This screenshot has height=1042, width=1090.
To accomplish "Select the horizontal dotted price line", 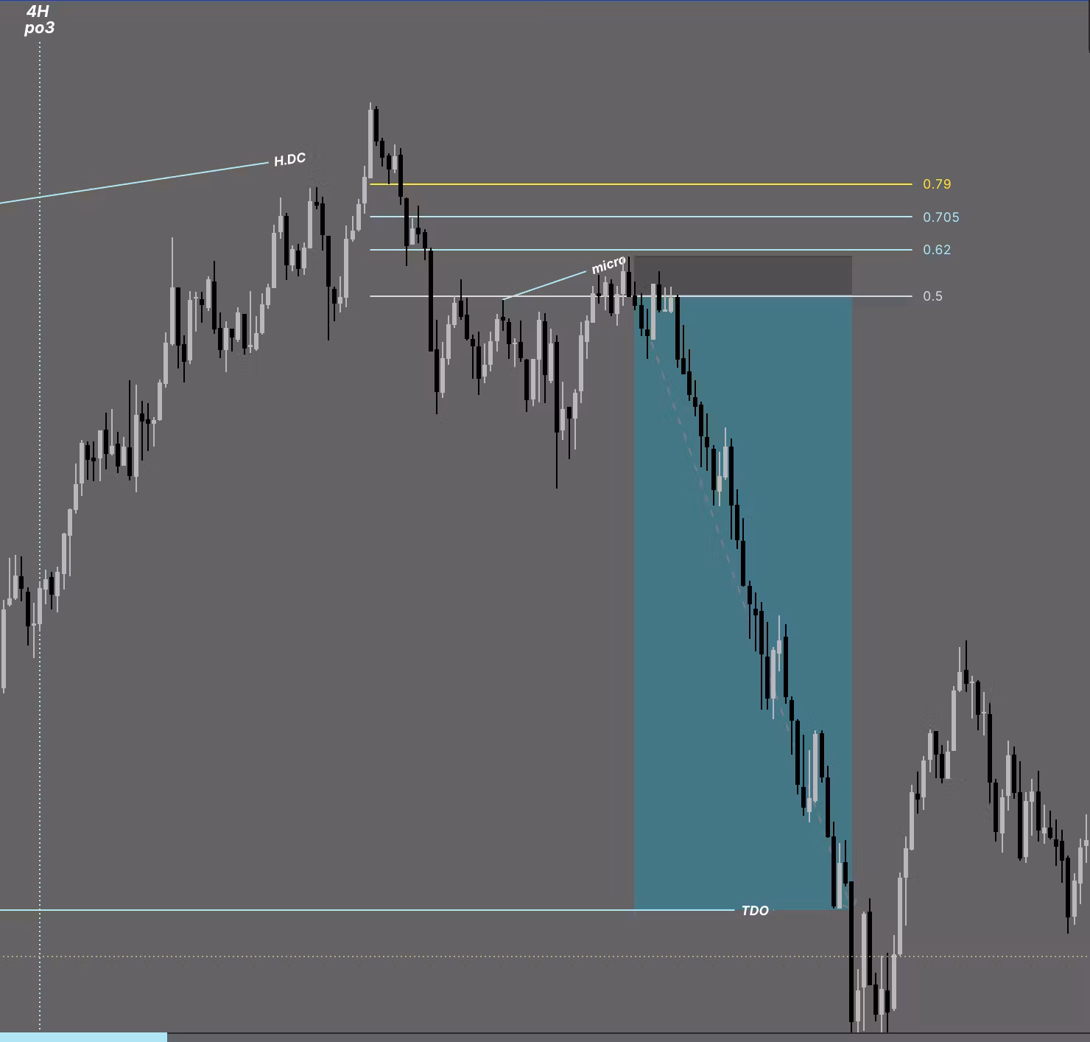I will (x=545, y=957).
